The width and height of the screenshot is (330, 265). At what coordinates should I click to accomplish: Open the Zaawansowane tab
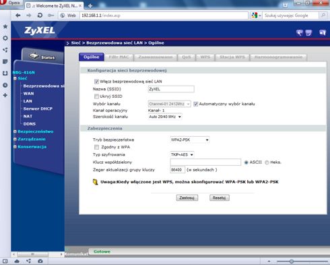pyautogui.click(x=156, y=57)
